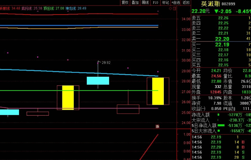Image resolution: width=251 pixels, height=160 pixels.
Task: Add stock via +自选 button
Action: tap(175, 3)
